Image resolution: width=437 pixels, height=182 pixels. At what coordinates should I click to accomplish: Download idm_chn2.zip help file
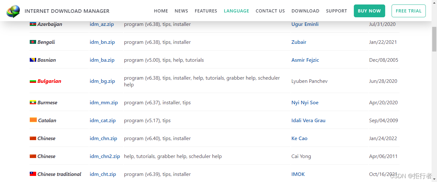point(105,156)
